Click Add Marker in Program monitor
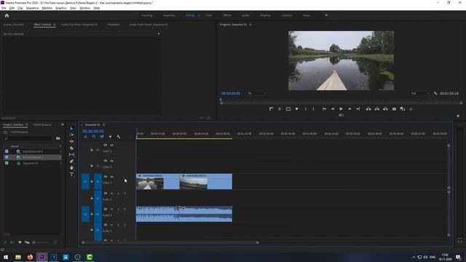Image resolution: width=466 pixels, height=262 pixels. tap(296, 109)
